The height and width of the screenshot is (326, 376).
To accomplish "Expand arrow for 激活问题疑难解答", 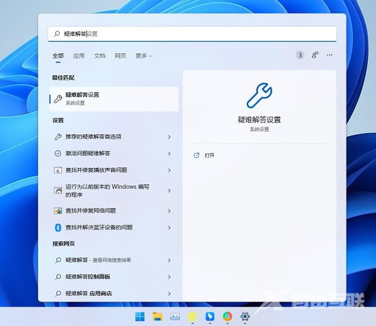I will pyautogui.click(x=169, y=154).
